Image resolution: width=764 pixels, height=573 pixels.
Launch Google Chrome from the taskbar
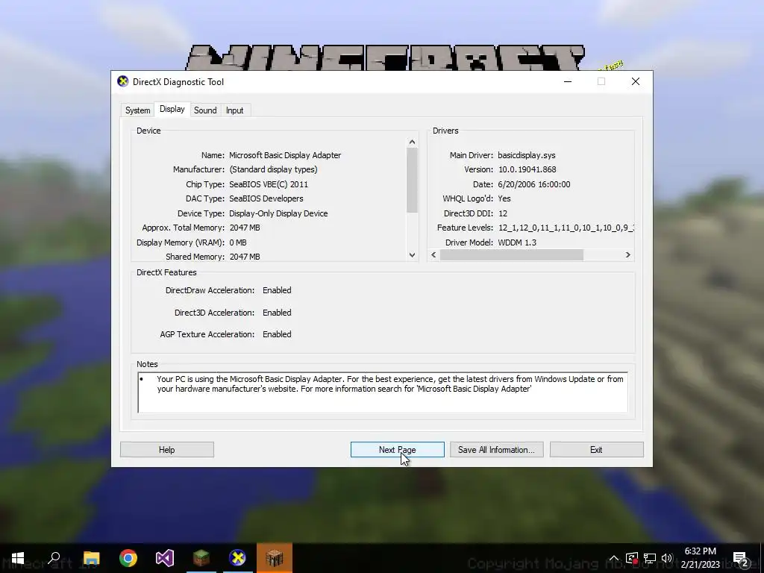128,558
